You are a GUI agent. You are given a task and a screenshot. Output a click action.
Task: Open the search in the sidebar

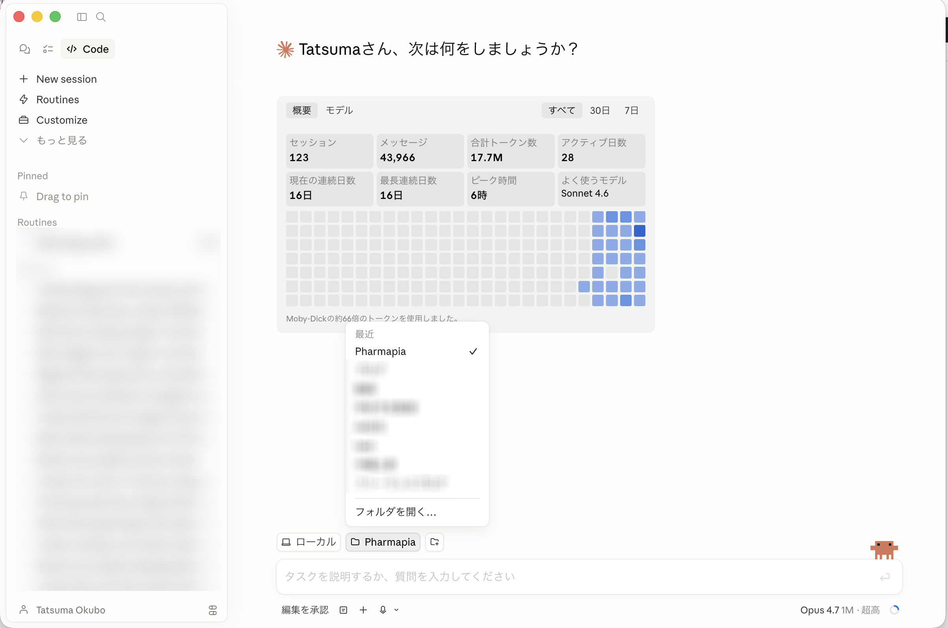click(x=100, y=17)
